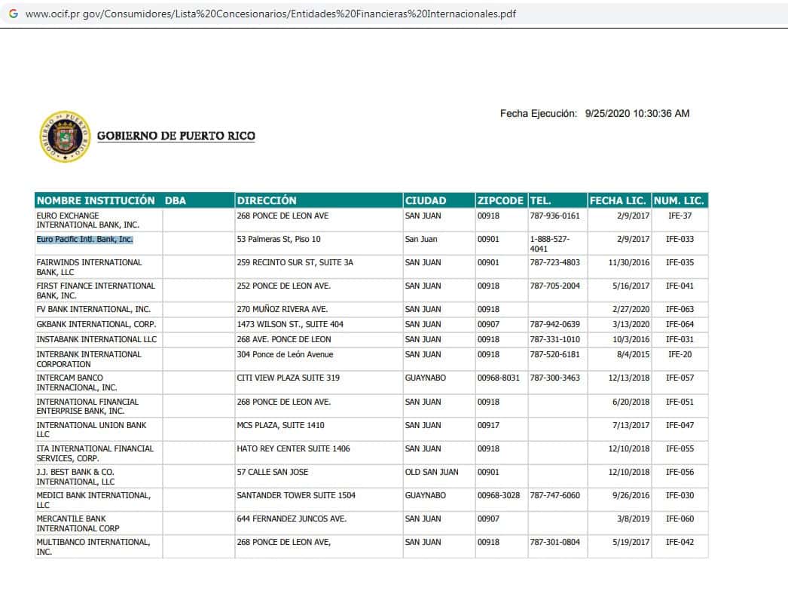Select the DIRECCIÓN column header
This screenshot has width=788, height=612.
click(267, 200)
